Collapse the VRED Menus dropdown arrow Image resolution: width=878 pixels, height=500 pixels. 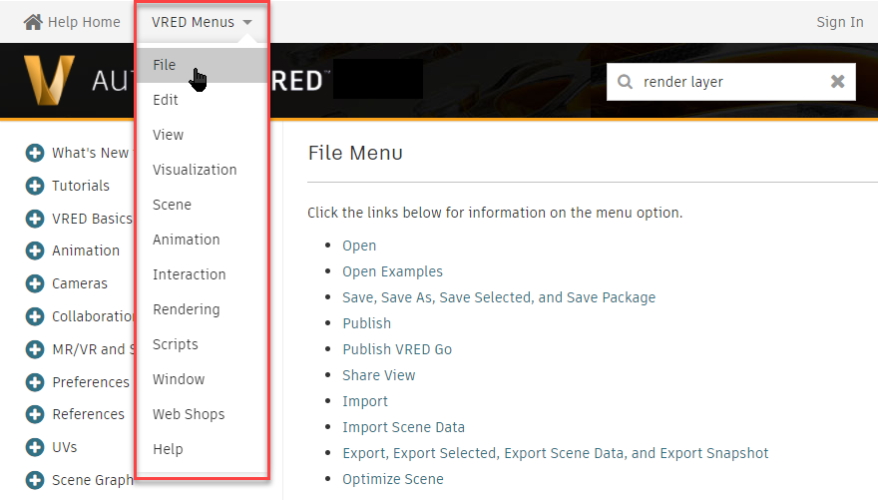tap(247, 22)
